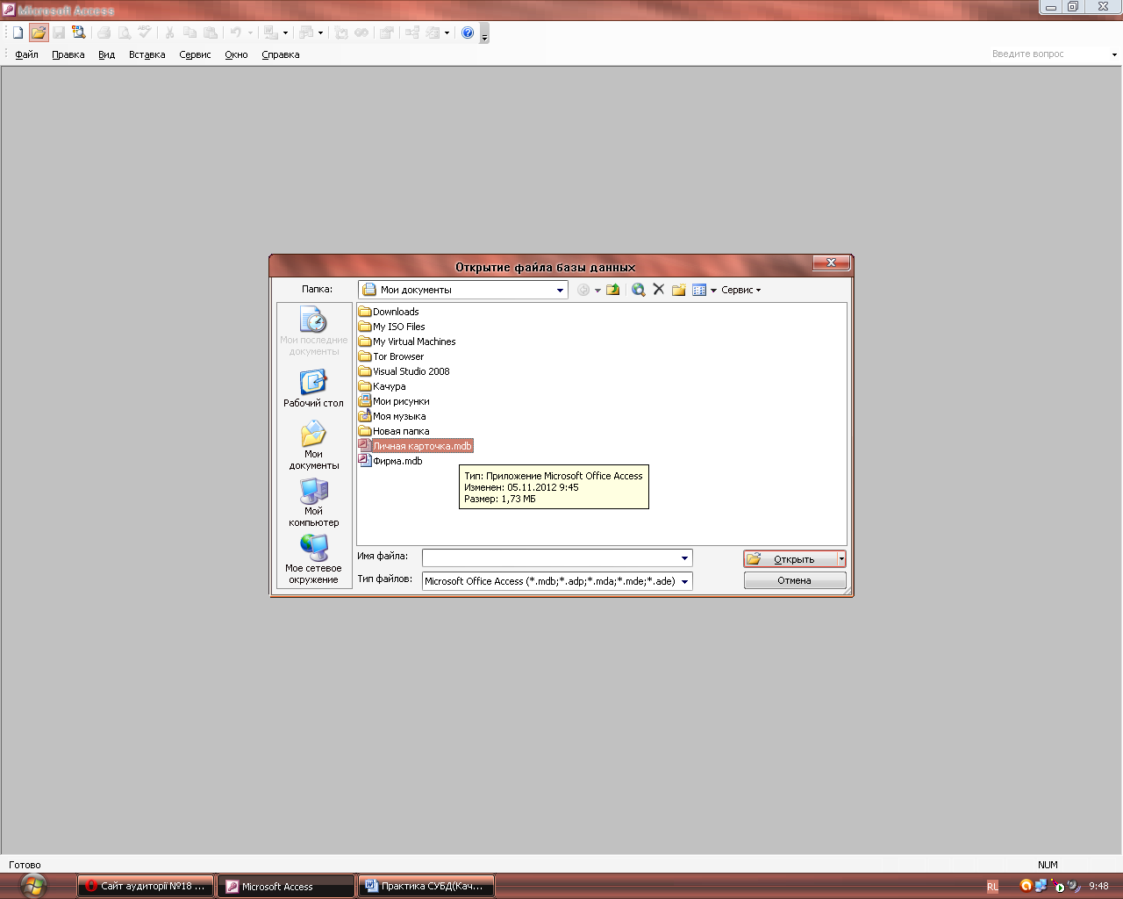Open the Справка menu
Viewport: 1123px width, 899px height.
(281, 54)
